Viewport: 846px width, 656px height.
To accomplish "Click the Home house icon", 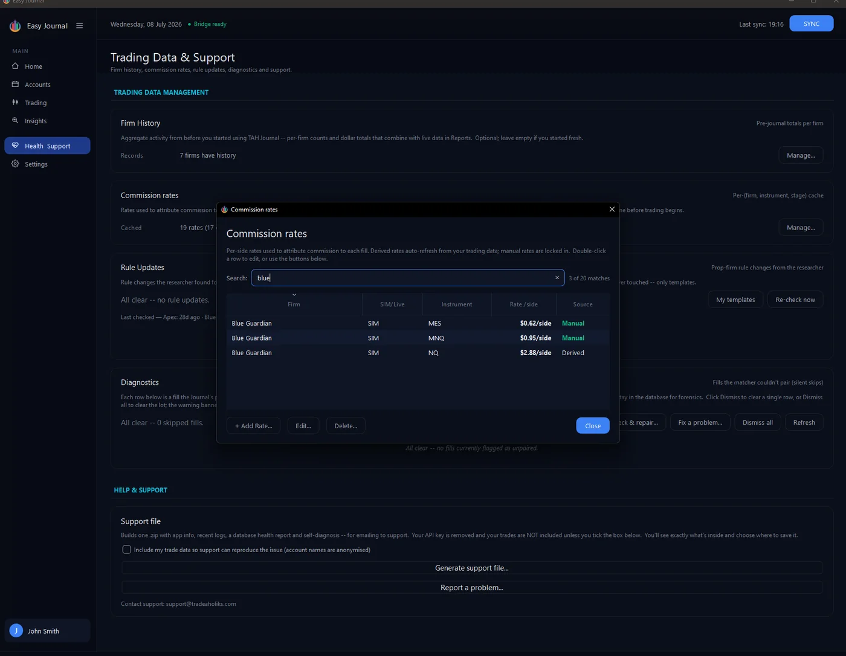I will pyautogui.click(x=15, y=66).
